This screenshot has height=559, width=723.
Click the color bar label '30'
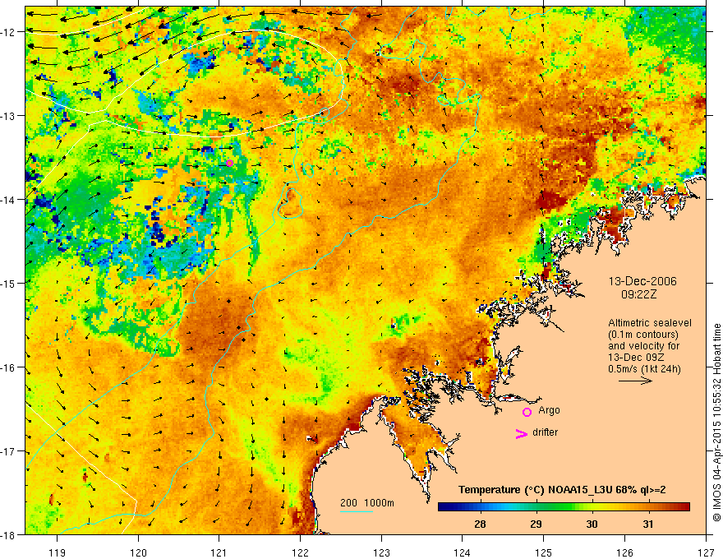point(592,524)
